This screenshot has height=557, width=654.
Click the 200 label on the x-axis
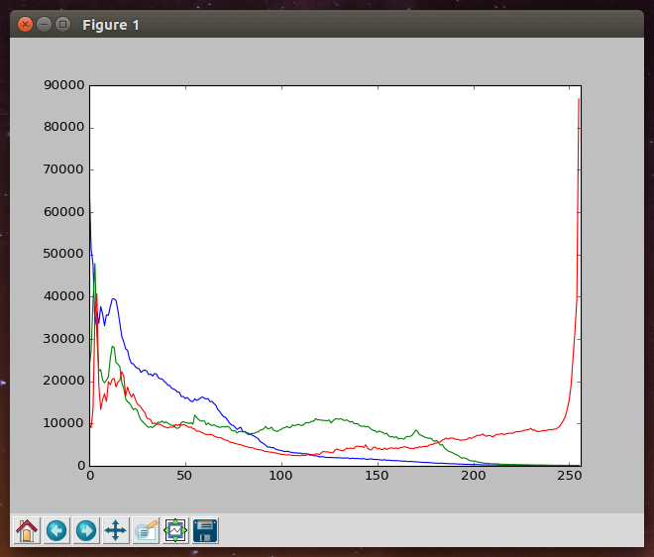pos(473,477)
